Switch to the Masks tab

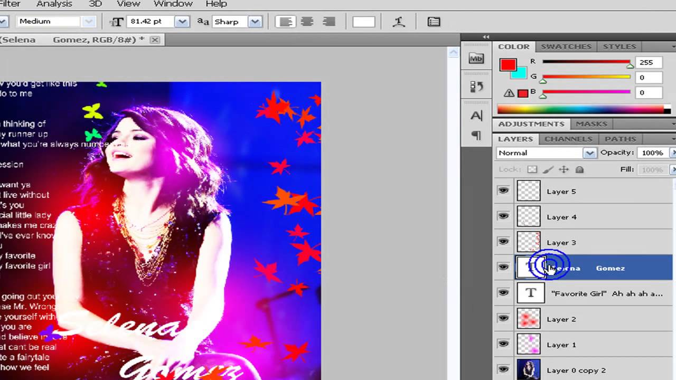click(x=591, y=123)
